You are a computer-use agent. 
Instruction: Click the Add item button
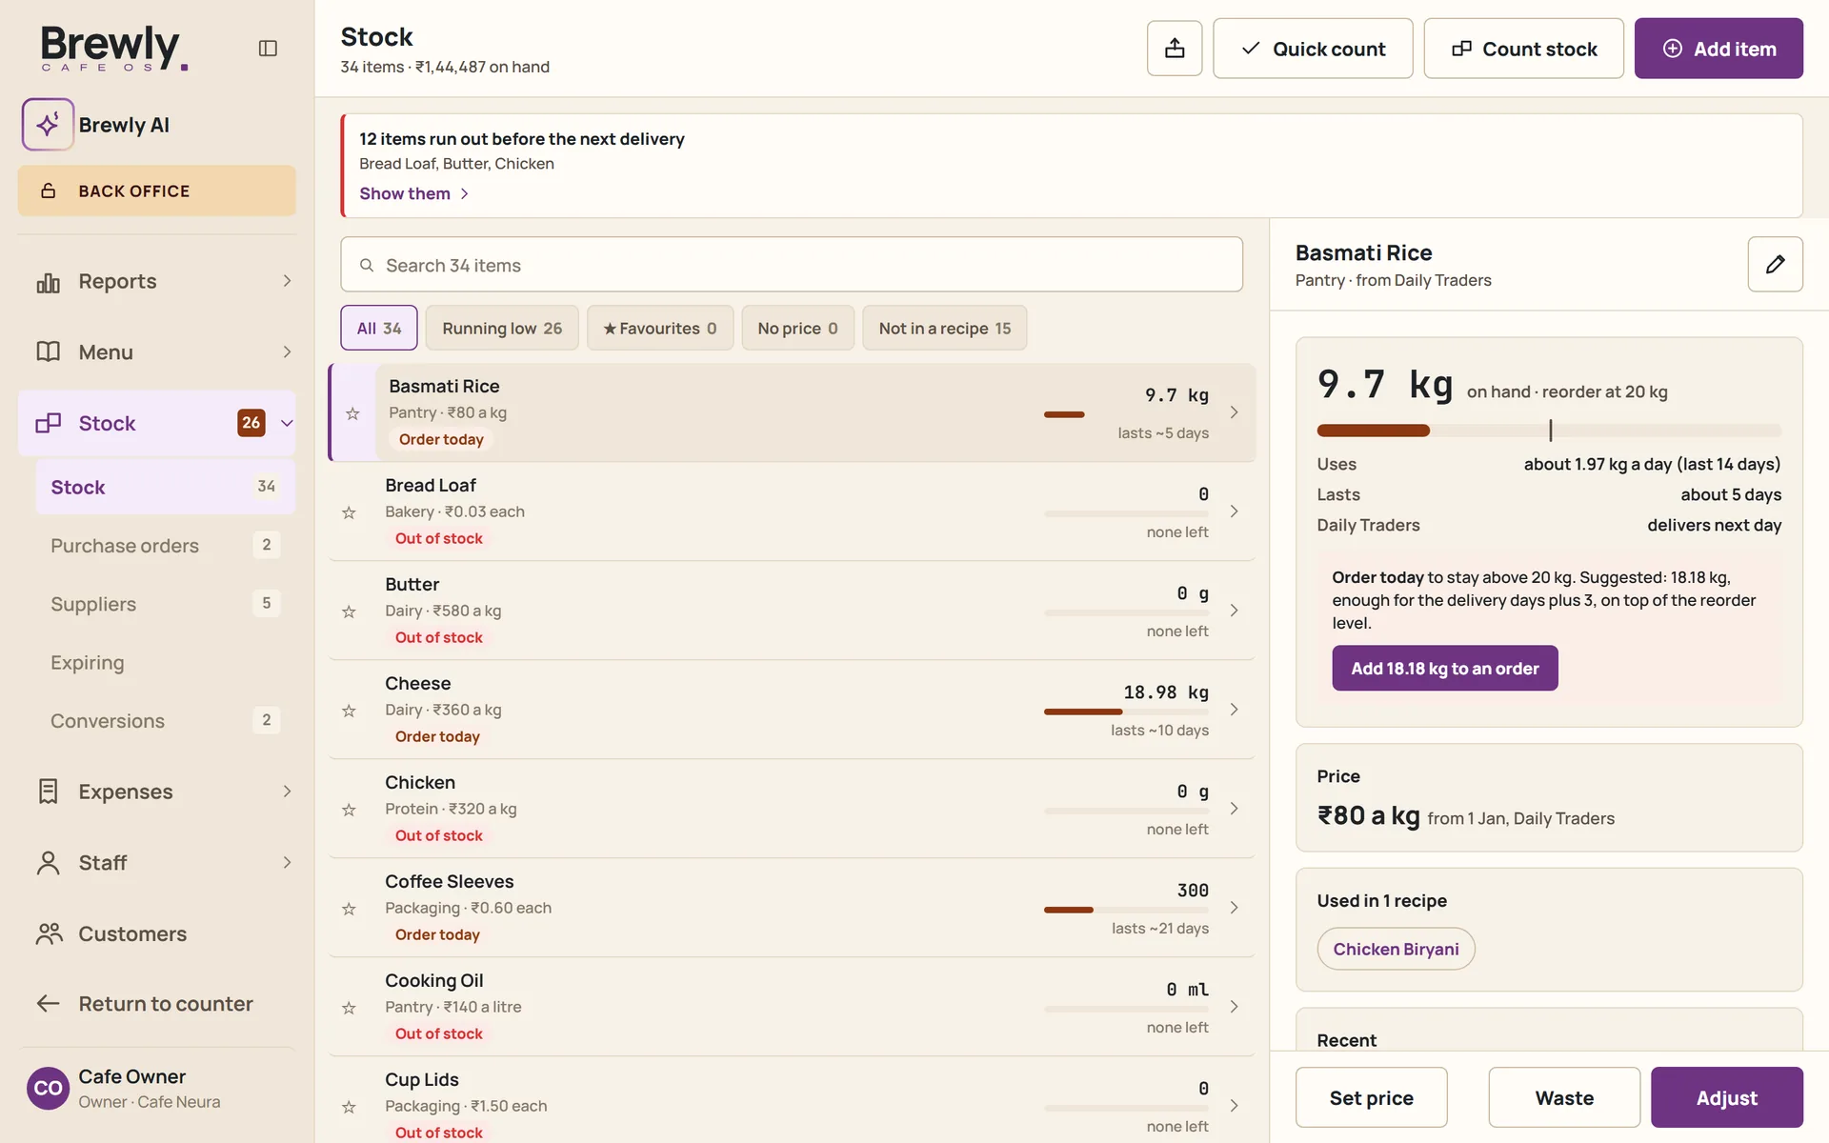pyautogui.click(x=1718, y=49)
